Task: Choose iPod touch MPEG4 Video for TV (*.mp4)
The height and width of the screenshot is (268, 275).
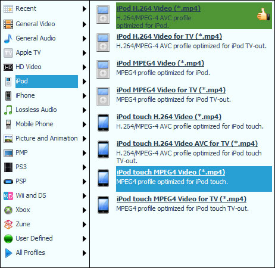Action: click(182, 199)
